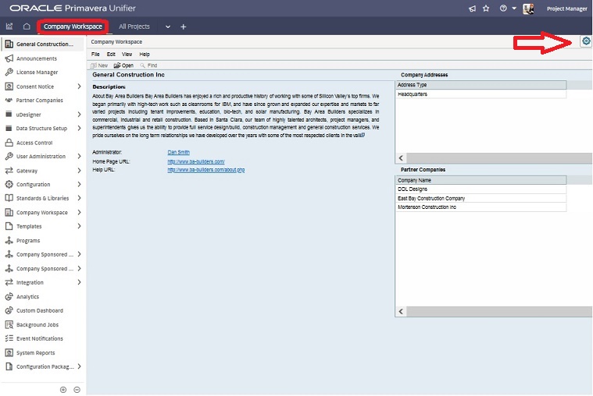Click the uDesigner icon
Image resolution: width=593 pixels, height=396 pixels.
tap(9, 114)
